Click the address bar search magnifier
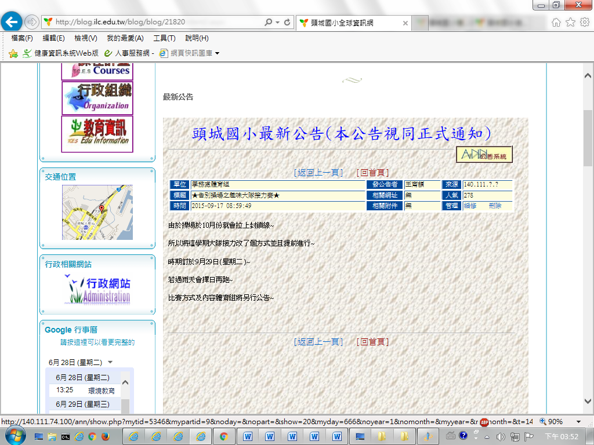 [x=268, y=23]
